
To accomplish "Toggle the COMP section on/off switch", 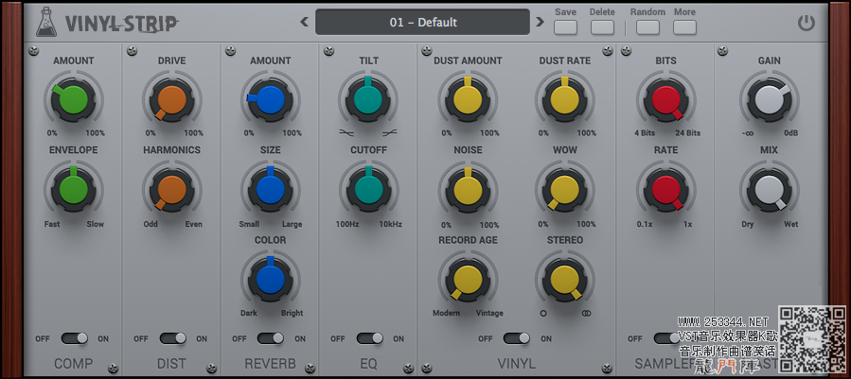I will coord(75,338).
